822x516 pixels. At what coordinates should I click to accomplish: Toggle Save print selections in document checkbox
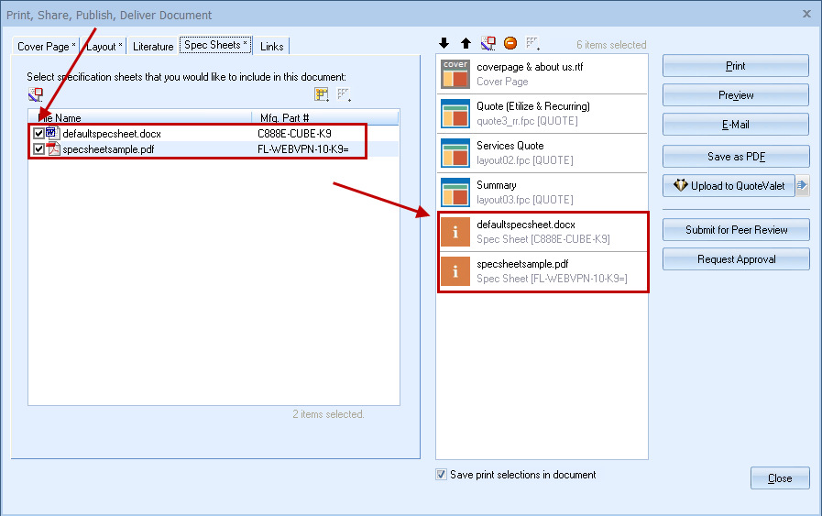[442, 475]
